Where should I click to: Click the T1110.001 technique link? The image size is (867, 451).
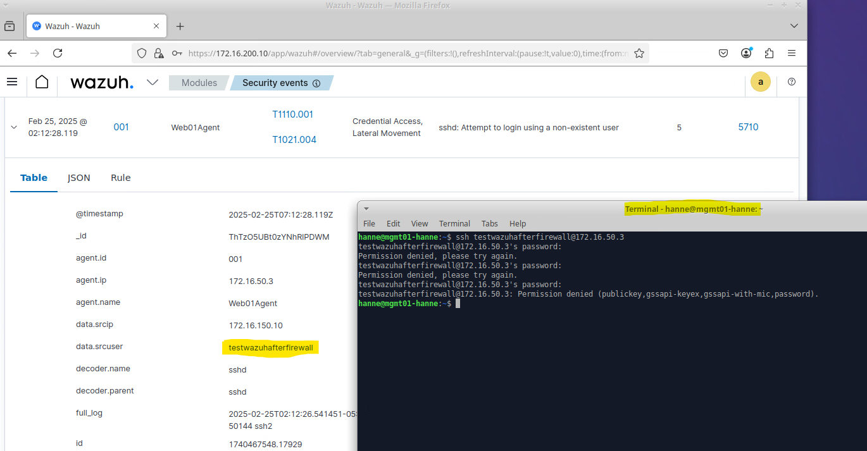(292, 114)
